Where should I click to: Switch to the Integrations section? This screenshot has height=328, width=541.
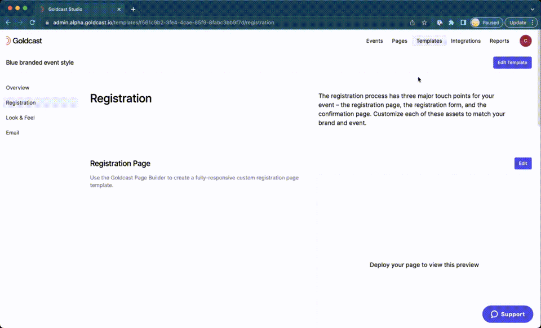click(x=465, y=41)
